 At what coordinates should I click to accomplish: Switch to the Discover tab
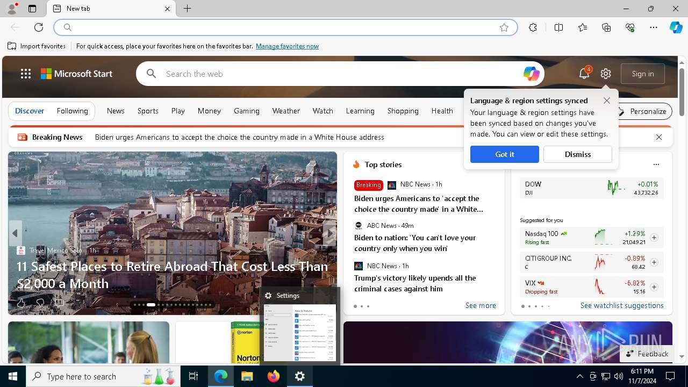(30, 111)
